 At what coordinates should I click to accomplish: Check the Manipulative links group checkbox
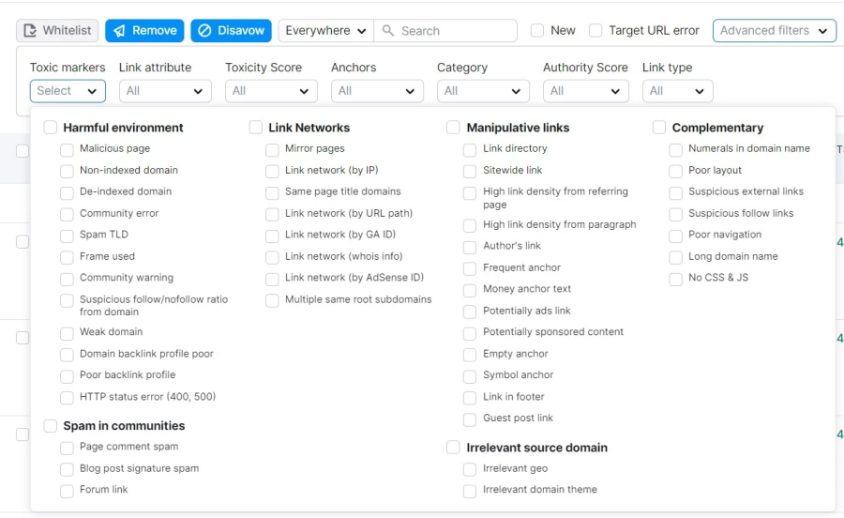(453, 128)
